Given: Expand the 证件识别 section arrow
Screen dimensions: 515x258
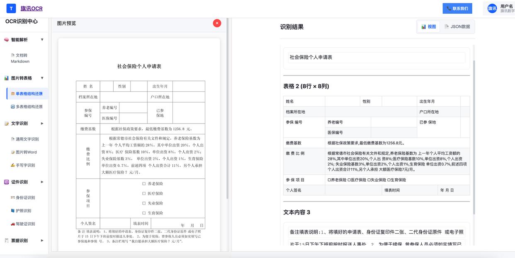Looking at the screenshot, I should pyautogui.click(x=42, y=182).
